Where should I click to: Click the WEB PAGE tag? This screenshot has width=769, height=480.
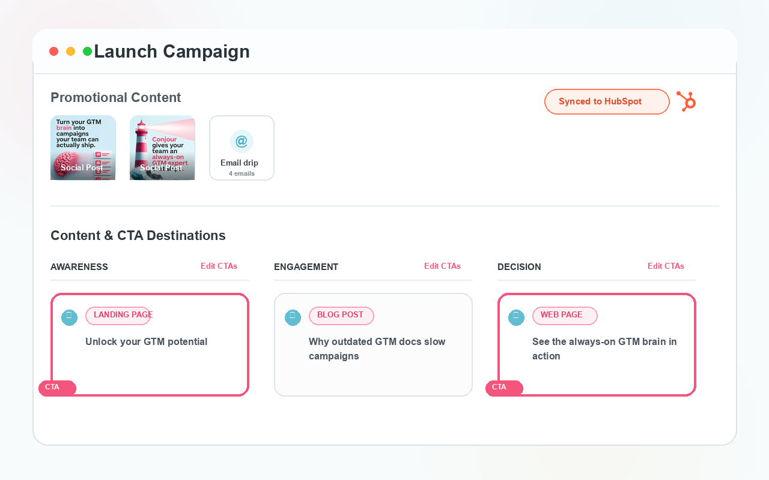point(565,316)
